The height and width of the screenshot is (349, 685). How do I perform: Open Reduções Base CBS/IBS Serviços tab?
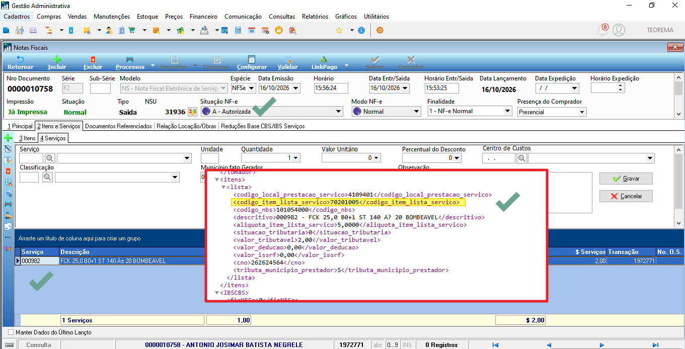(263, 126)
